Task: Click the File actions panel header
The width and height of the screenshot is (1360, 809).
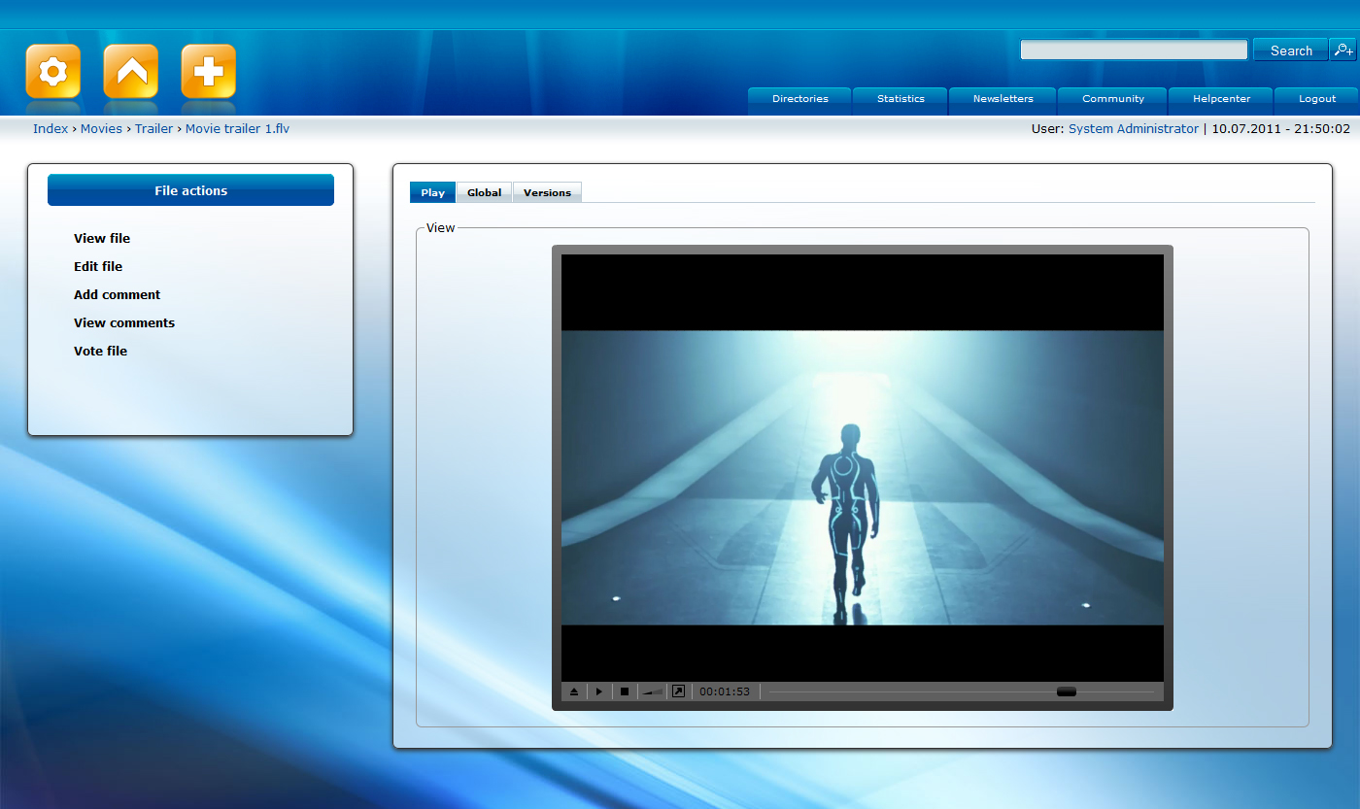Action: [190, 190]
